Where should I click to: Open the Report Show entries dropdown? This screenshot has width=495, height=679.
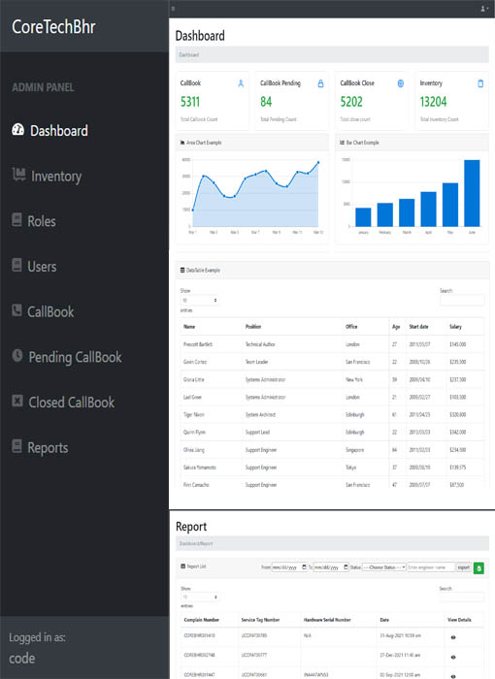pos(199,598)
